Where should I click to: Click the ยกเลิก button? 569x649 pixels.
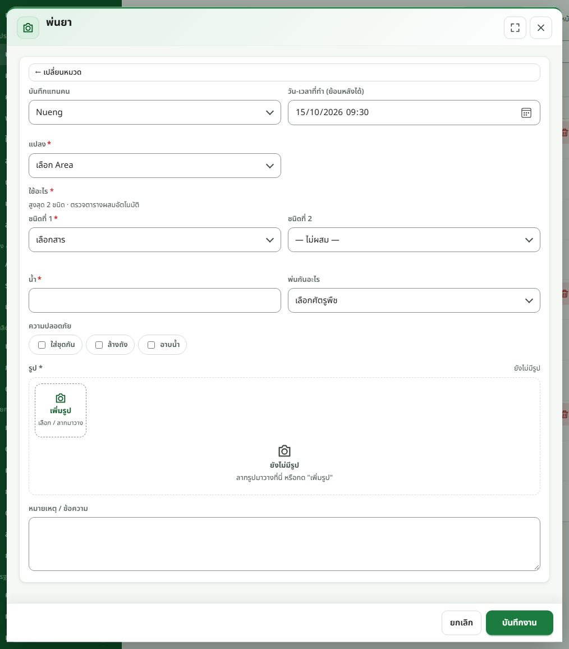(461, 623)
